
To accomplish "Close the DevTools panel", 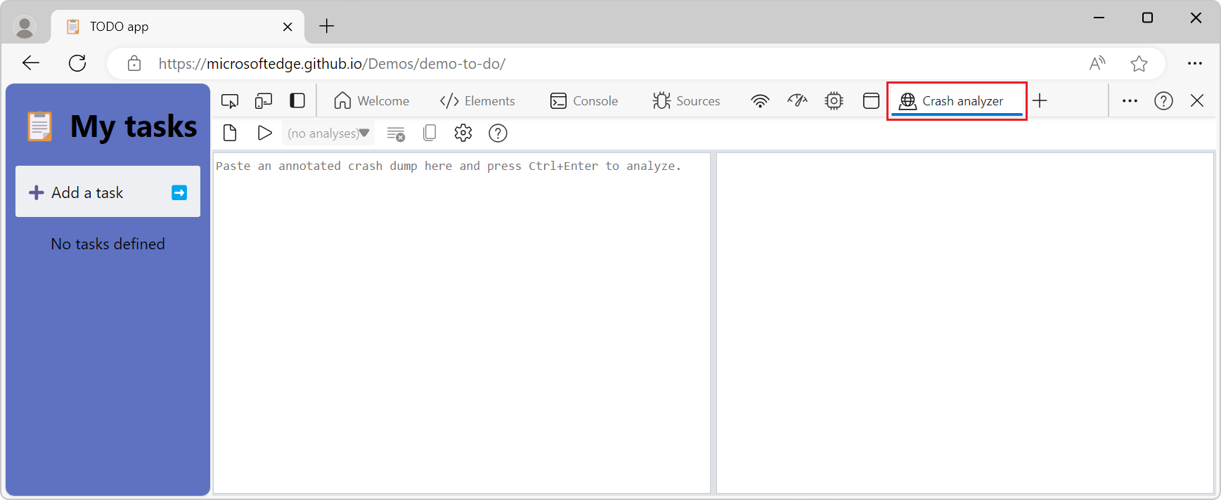I will (x=1197, y=101).
